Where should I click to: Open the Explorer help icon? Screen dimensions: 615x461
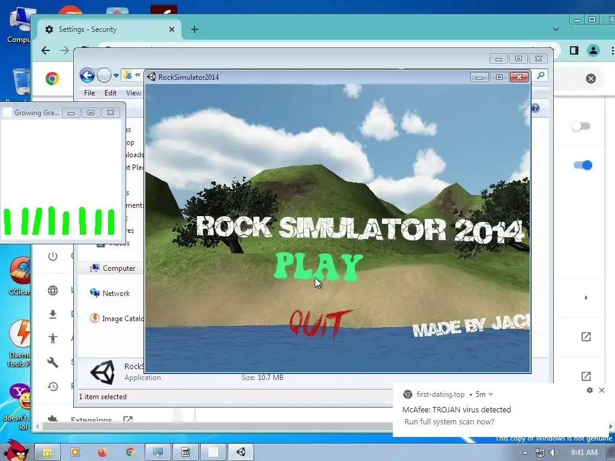coord(535,108)
